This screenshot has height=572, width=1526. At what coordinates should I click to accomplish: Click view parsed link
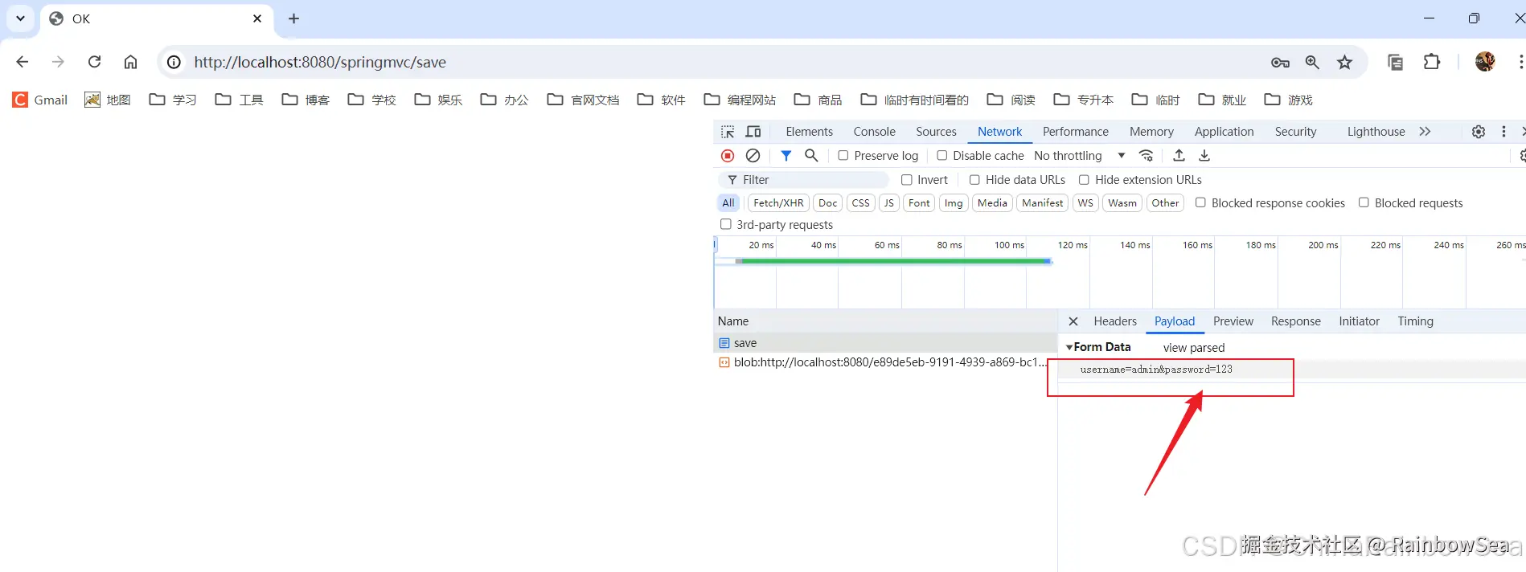pyautogui.click(x=1194, y=348)
